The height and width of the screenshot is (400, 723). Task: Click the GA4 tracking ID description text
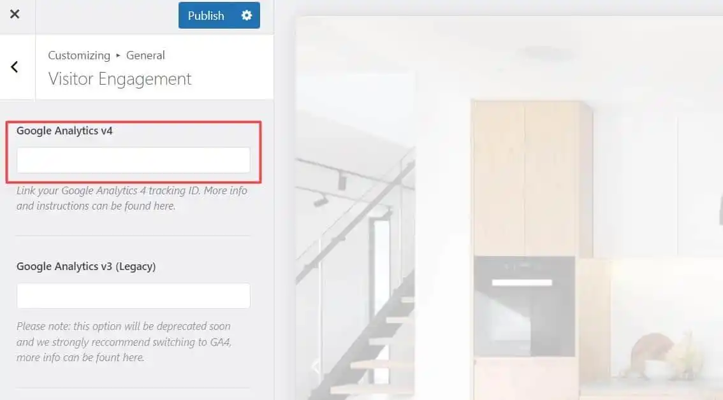tap(132, 198)
